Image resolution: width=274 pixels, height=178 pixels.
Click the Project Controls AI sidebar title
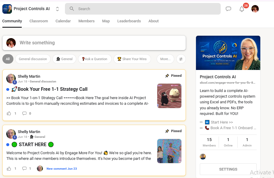[218, 77]
